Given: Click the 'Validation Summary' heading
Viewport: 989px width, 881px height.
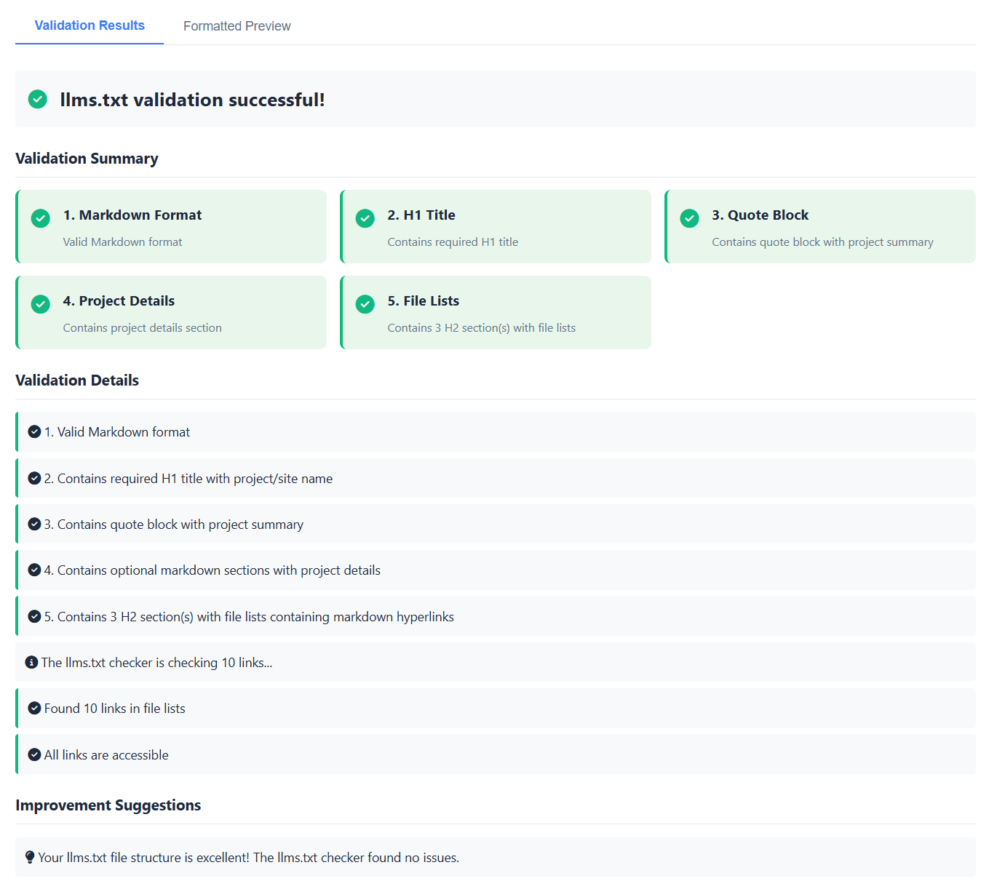Looking at the screenshot, I should [x=87, y=159].
